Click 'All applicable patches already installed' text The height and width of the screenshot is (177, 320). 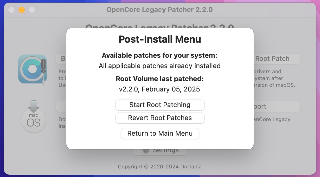[160, 66]
